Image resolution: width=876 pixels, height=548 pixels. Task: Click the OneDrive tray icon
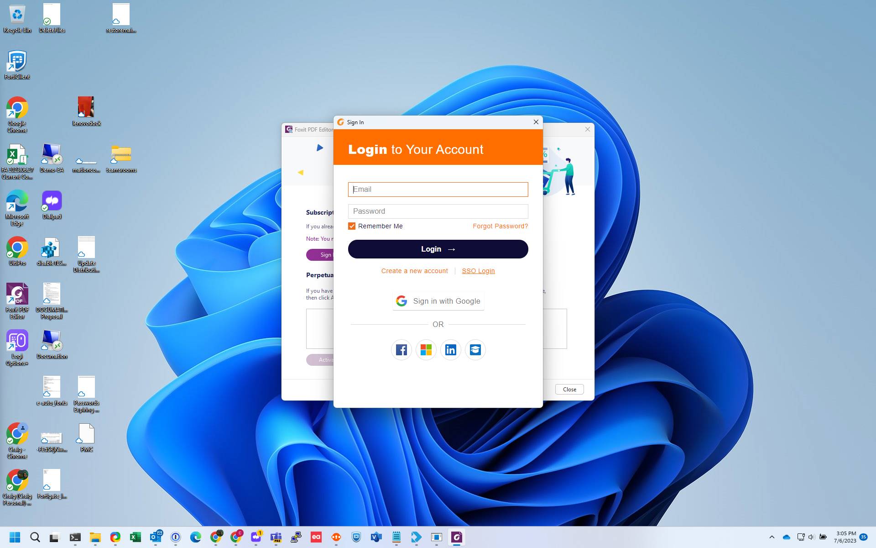pyautogui.click(x=787, y=537)
